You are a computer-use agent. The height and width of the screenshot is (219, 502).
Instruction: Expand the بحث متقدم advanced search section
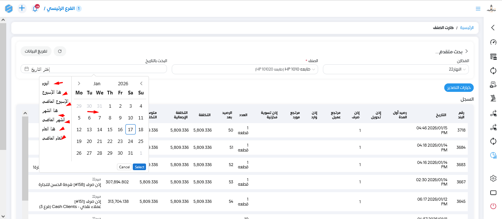(x=452, y=51)
